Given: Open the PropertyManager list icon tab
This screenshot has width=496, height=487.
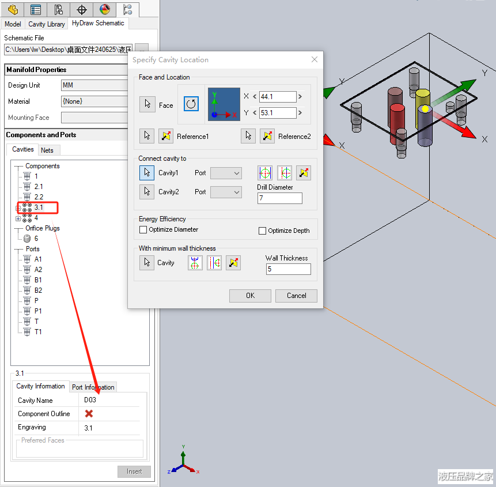Looking at the screenshot, I should click(36, 10).
